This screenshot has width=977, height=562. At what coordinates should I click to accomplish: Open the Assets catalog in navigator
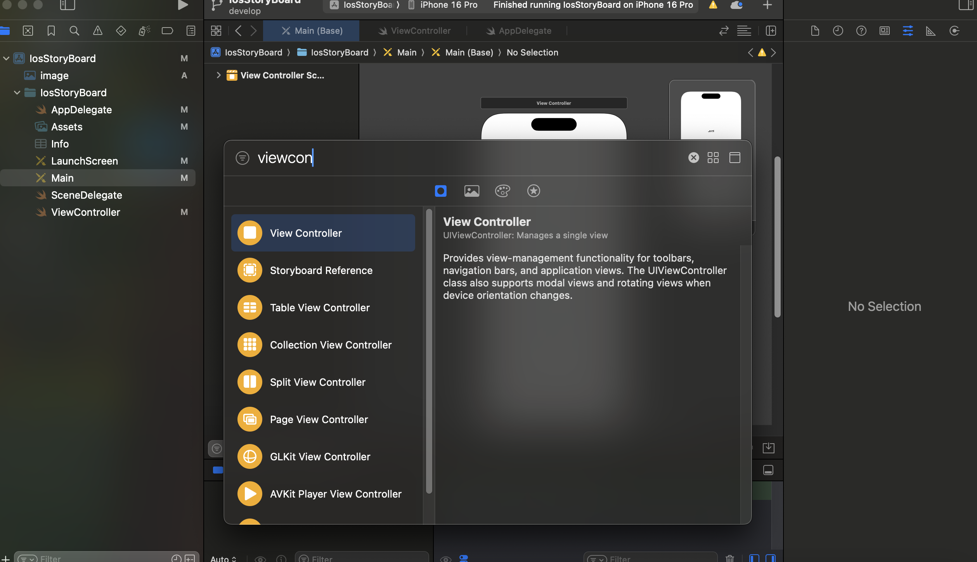[x=97, y=127]
